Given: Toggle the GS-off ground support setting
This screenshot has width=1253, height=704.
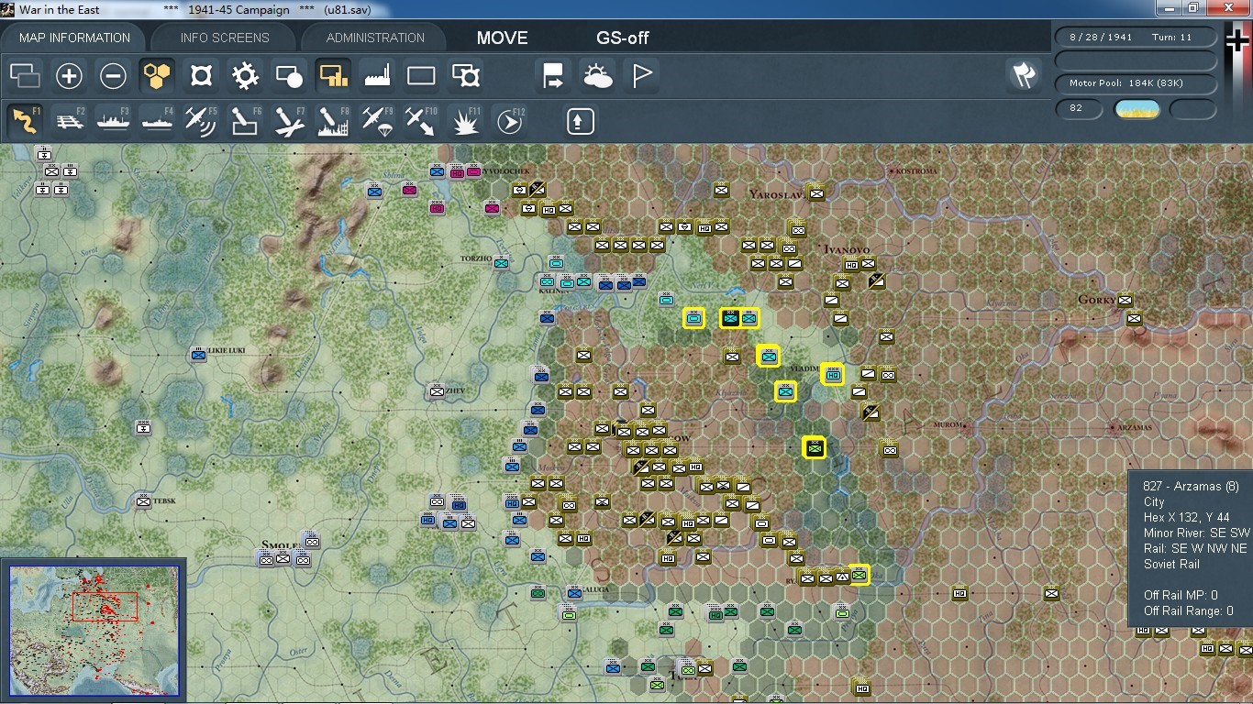Looking at the screenshot, I should point(623,38).
